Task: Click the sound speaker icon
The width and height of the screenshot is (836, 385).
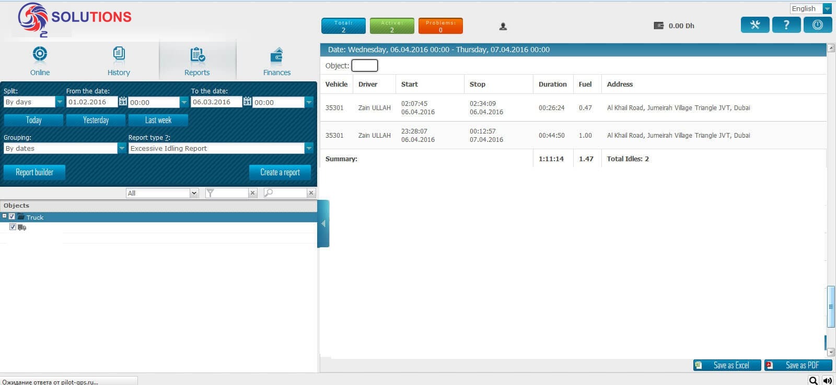Action: click(x=828, y=380)
